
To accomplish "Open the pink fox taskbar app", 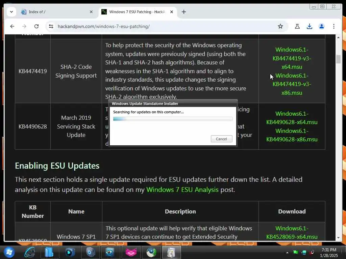I will point(131,252).
